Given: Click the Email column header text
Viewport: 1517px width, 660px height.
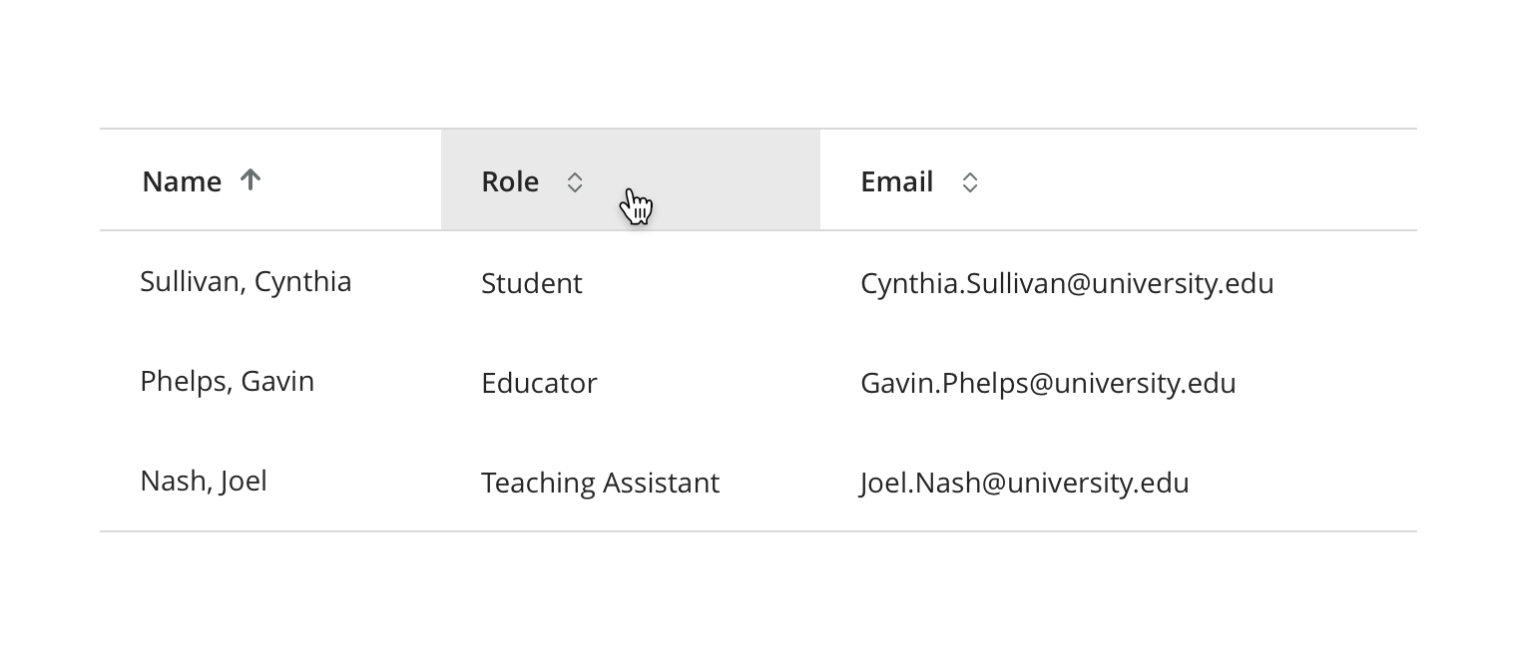Looking at the screenshot, I should (896, 181).
